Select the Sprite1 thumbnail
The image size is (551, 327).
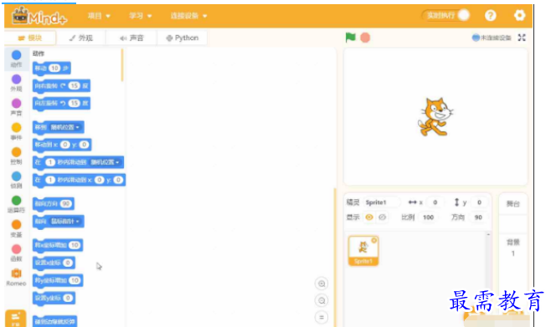pos(363,251)
